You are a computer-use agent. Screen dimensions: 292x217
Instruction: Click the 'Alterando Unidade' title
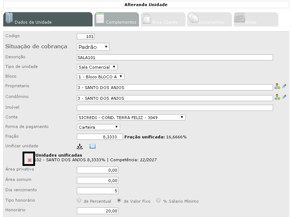pyautogui.click(x=146, y=5)
